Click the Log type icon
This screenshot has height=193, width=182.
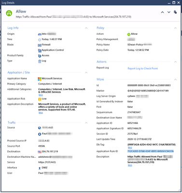coord(40,61)
